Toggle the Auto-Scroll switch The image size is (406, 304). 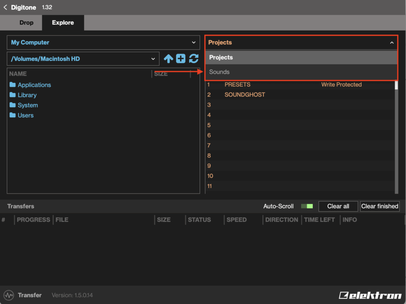(x=307, y=206)
